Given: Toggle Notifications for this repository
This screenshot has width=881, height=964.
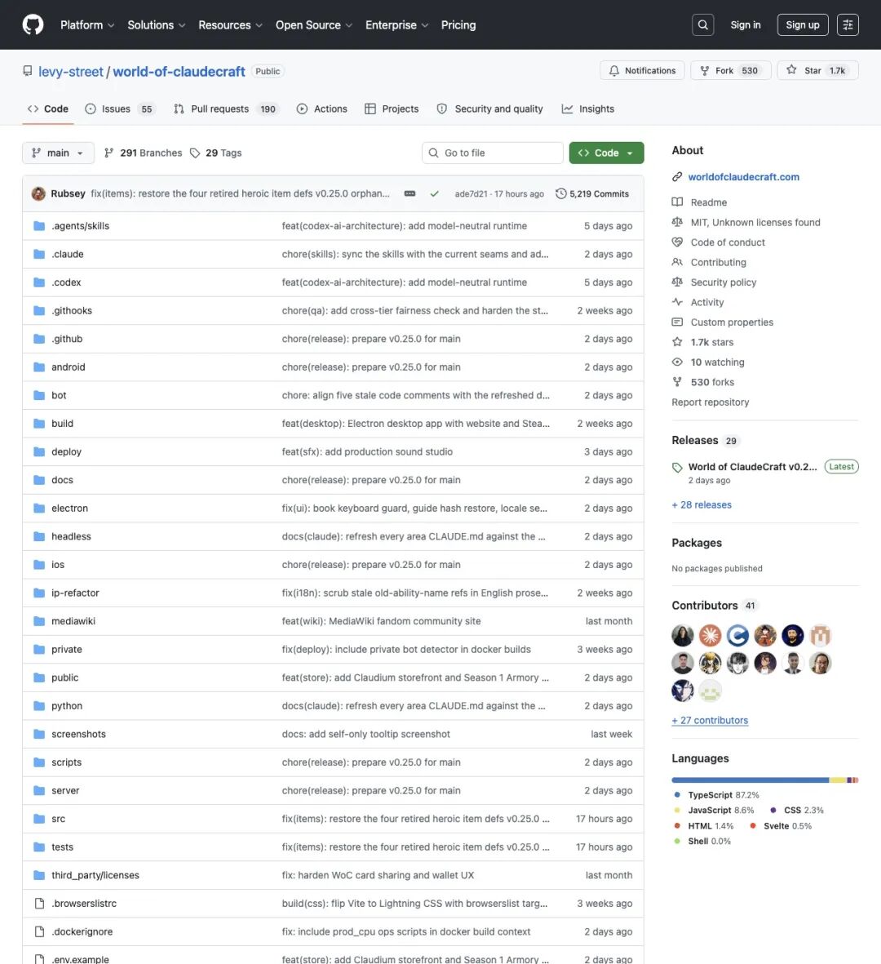Looking at the screenshot, I should (642, 71).
